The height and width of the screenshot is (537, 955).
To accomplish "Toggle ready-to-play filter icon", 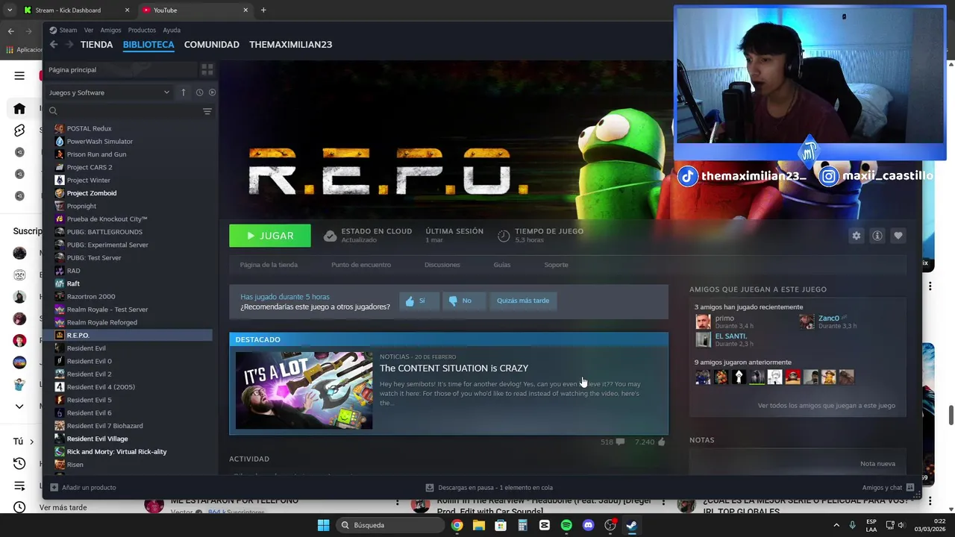I will tap(213, 92).
